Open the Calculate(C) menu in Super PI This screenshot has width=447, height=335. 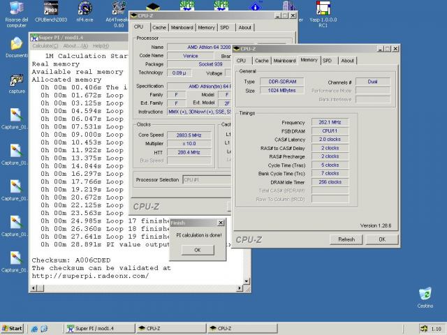pyautogui.click(x=45, y=46)
